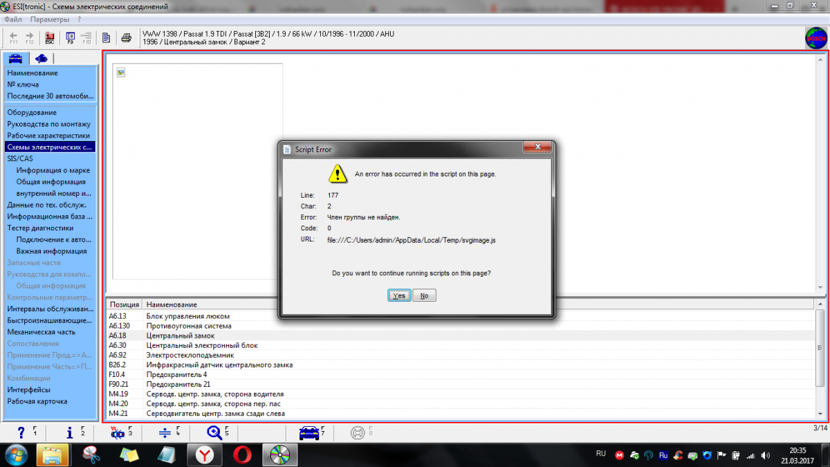Click the car diagnostics F3 icon
830x467 pixels.
point(118,432)
